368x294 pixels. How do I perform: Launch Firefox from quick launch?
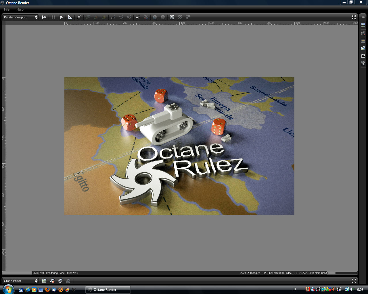tap(47, 290)
